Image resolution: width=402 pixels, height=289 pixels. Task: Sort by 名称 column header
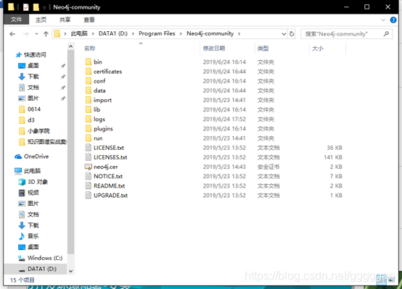coord(90,48)
